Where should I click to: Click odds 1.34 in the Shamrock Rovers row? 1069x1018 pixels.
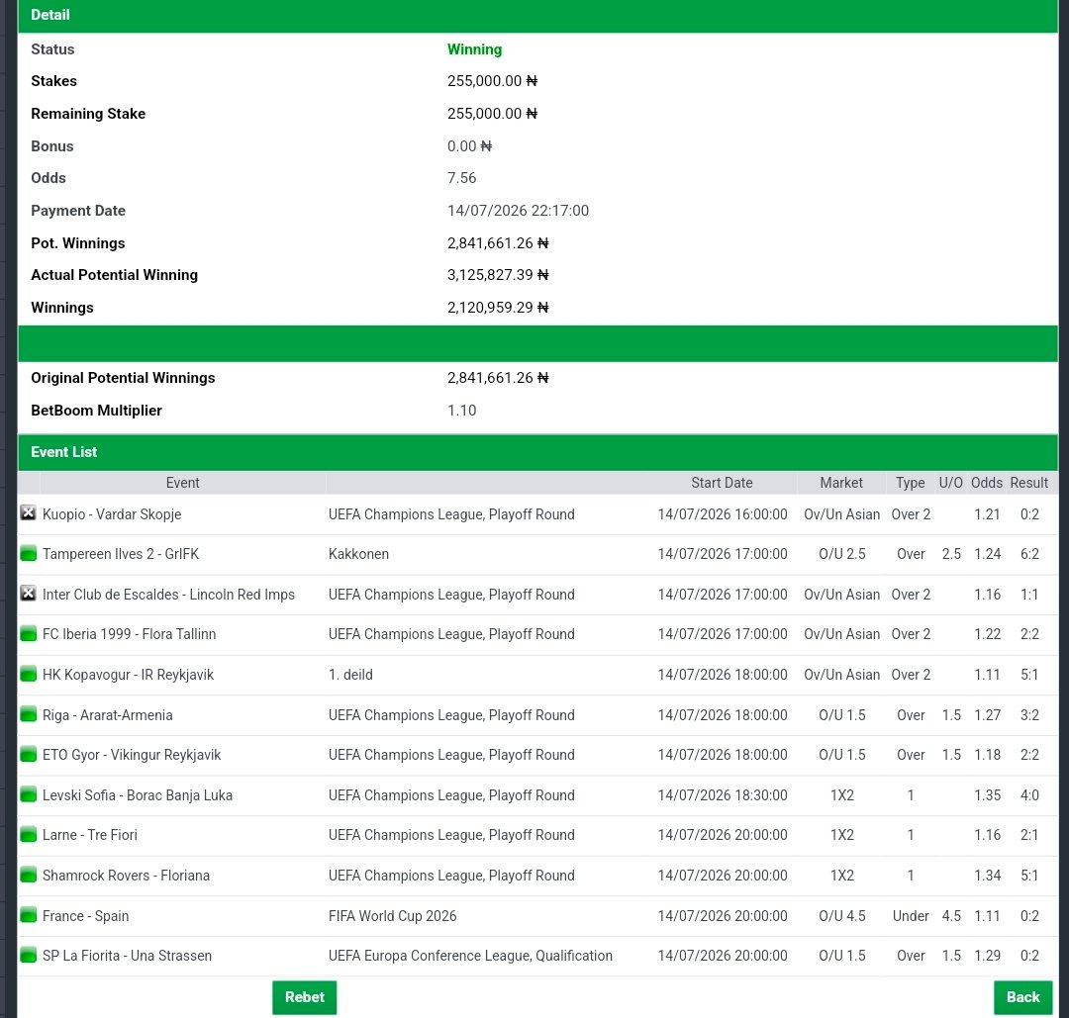[987, 876]
